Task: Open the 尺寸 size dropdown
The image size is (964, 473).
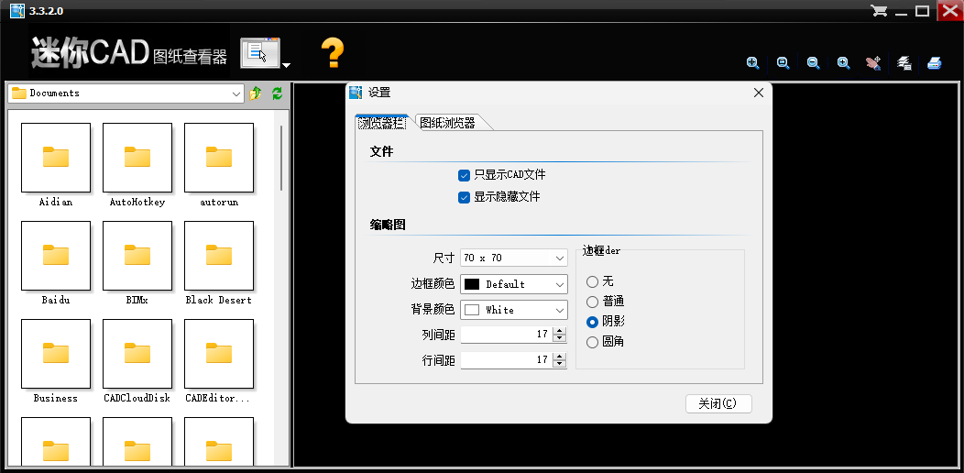Action: (x=514, y=258)
